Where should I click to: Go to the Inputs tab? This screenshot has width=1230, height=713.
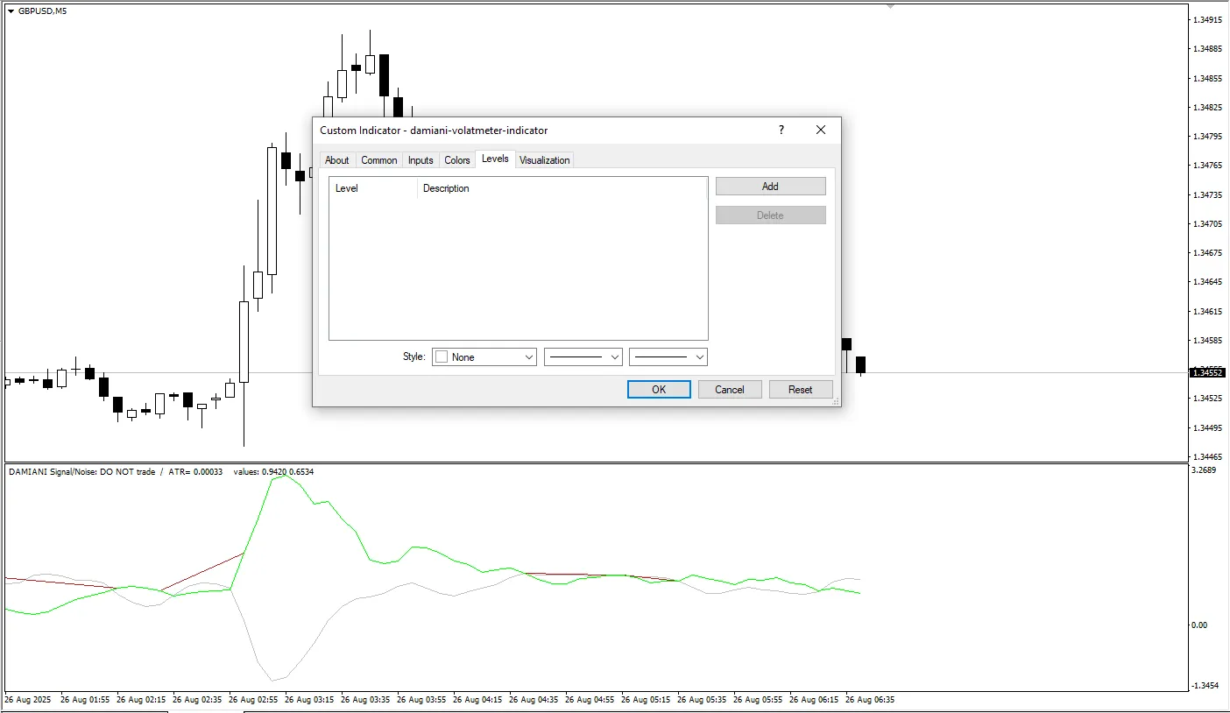click(421, 160)
